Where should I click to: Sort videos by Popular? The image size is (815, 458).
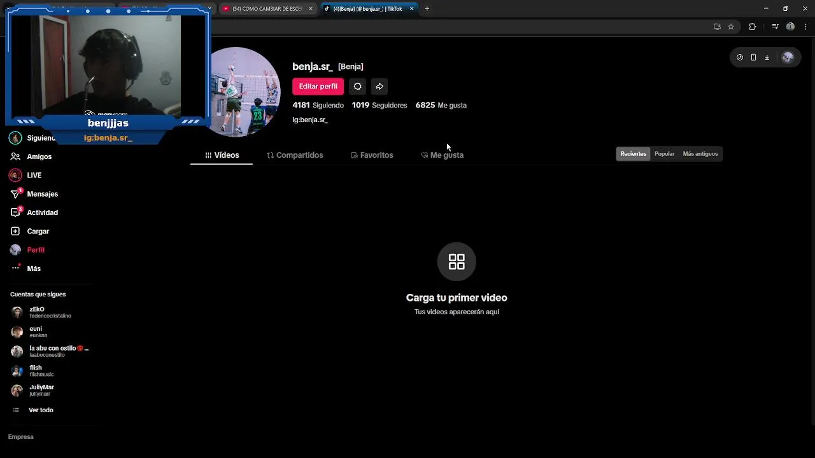(664, 154)
